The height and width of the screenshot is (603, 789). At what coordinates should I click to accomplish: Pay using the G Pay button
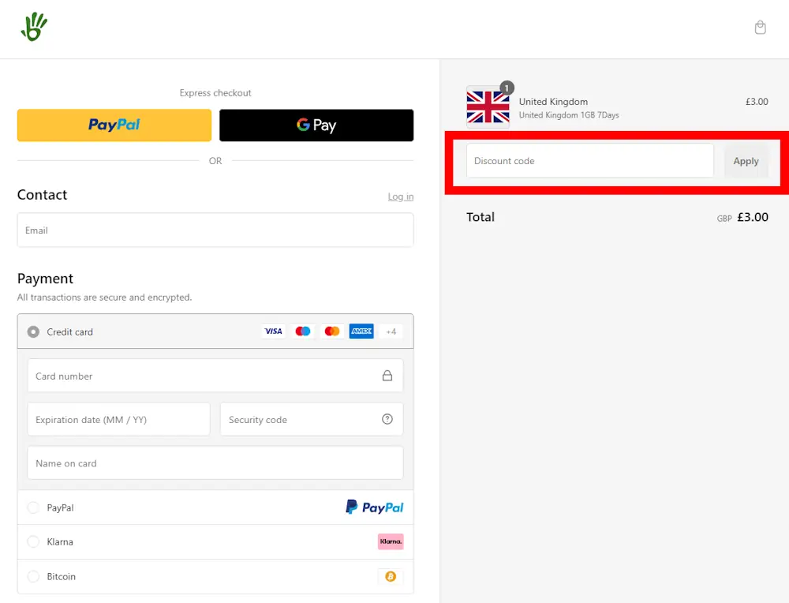point(316,125)
